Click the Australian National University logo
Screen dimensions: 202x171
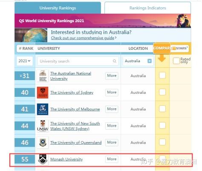click(43, 76)
